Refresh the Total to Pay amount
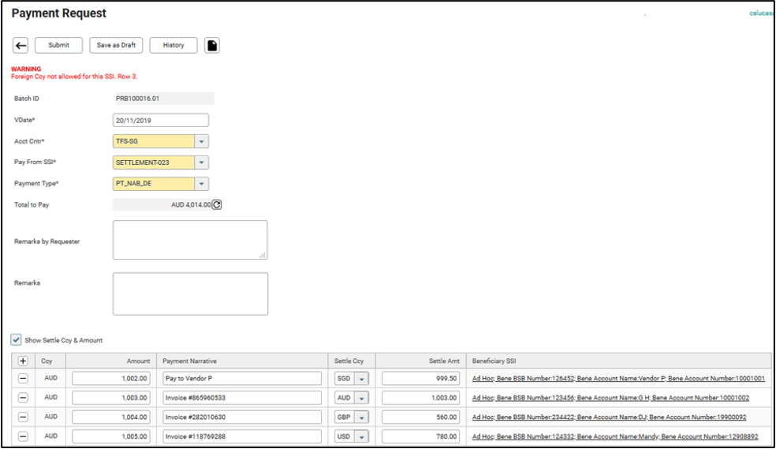Image resolution: width=776 pixels, height=449 pixels. coord(217,204)
